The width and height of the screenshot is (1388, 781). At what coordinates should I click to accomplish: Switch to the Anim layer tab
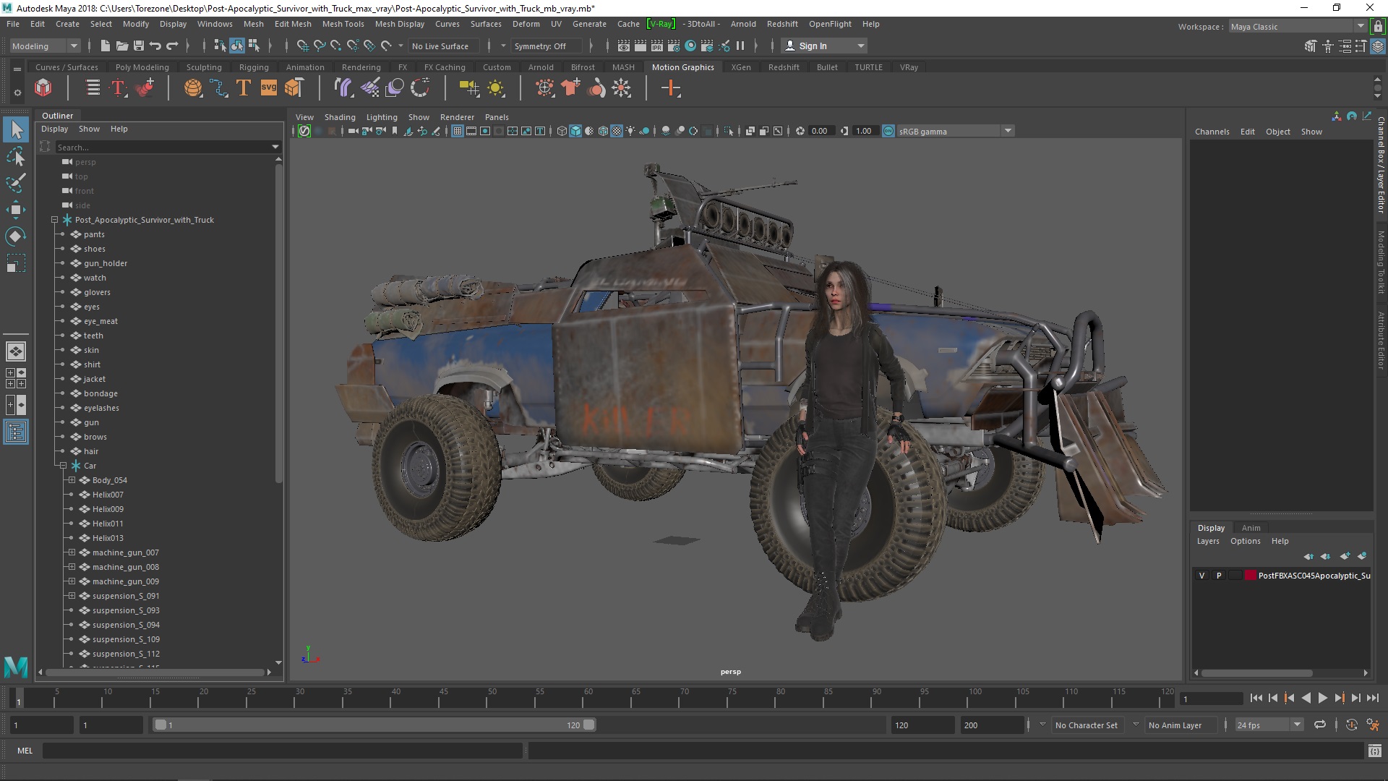[x=1251, y=528]
